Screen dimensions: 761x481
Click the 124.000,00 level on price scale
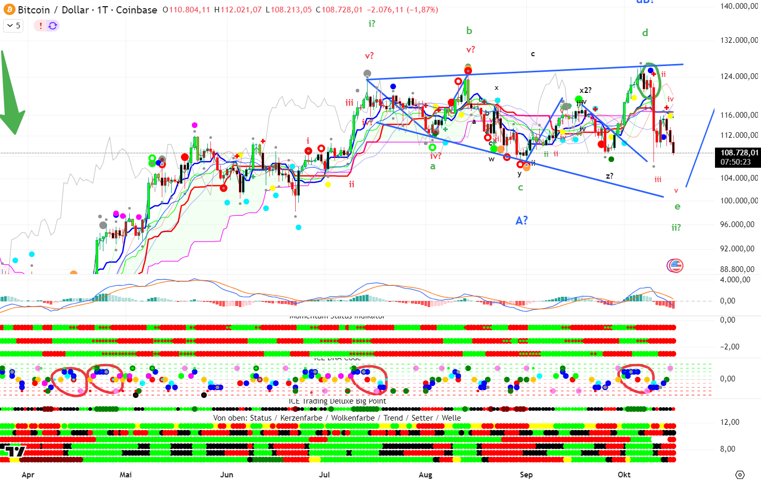[x=739, y=76]
